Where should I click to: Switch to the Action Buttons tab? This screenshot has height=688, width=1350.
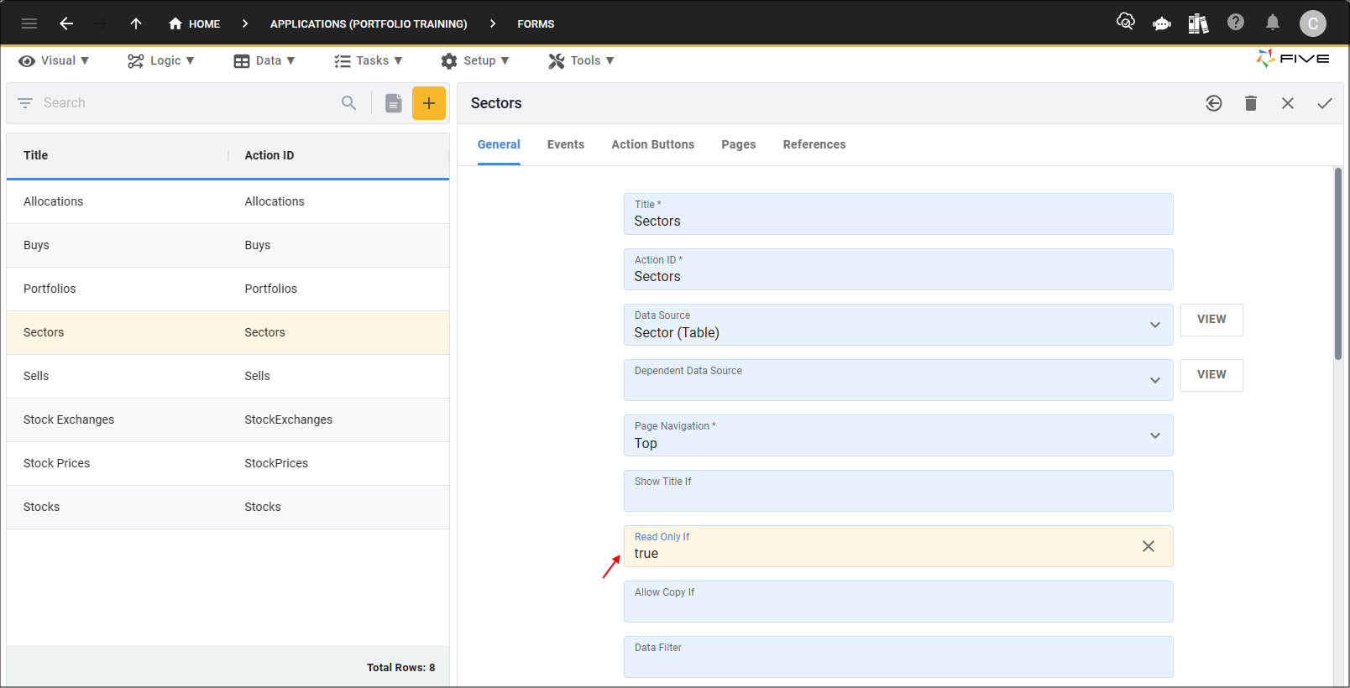pos(653,144)
